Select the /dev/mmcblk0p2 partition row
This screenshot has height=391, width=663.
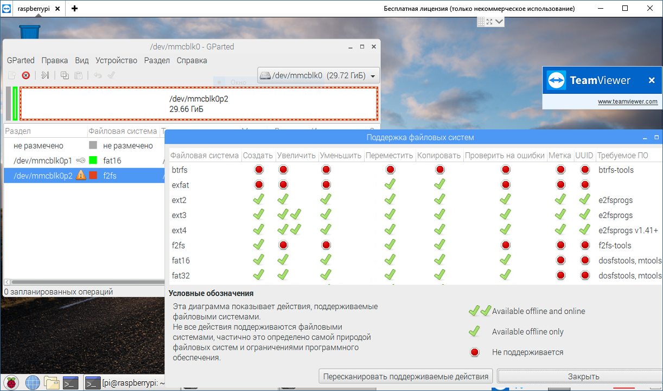tap(84, 175)
